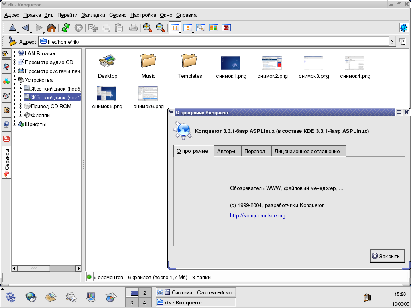This screenshot has height=308, width=411.
Task: Launch the globe-with-mouse icon in the panel
Action: [31, 297]
